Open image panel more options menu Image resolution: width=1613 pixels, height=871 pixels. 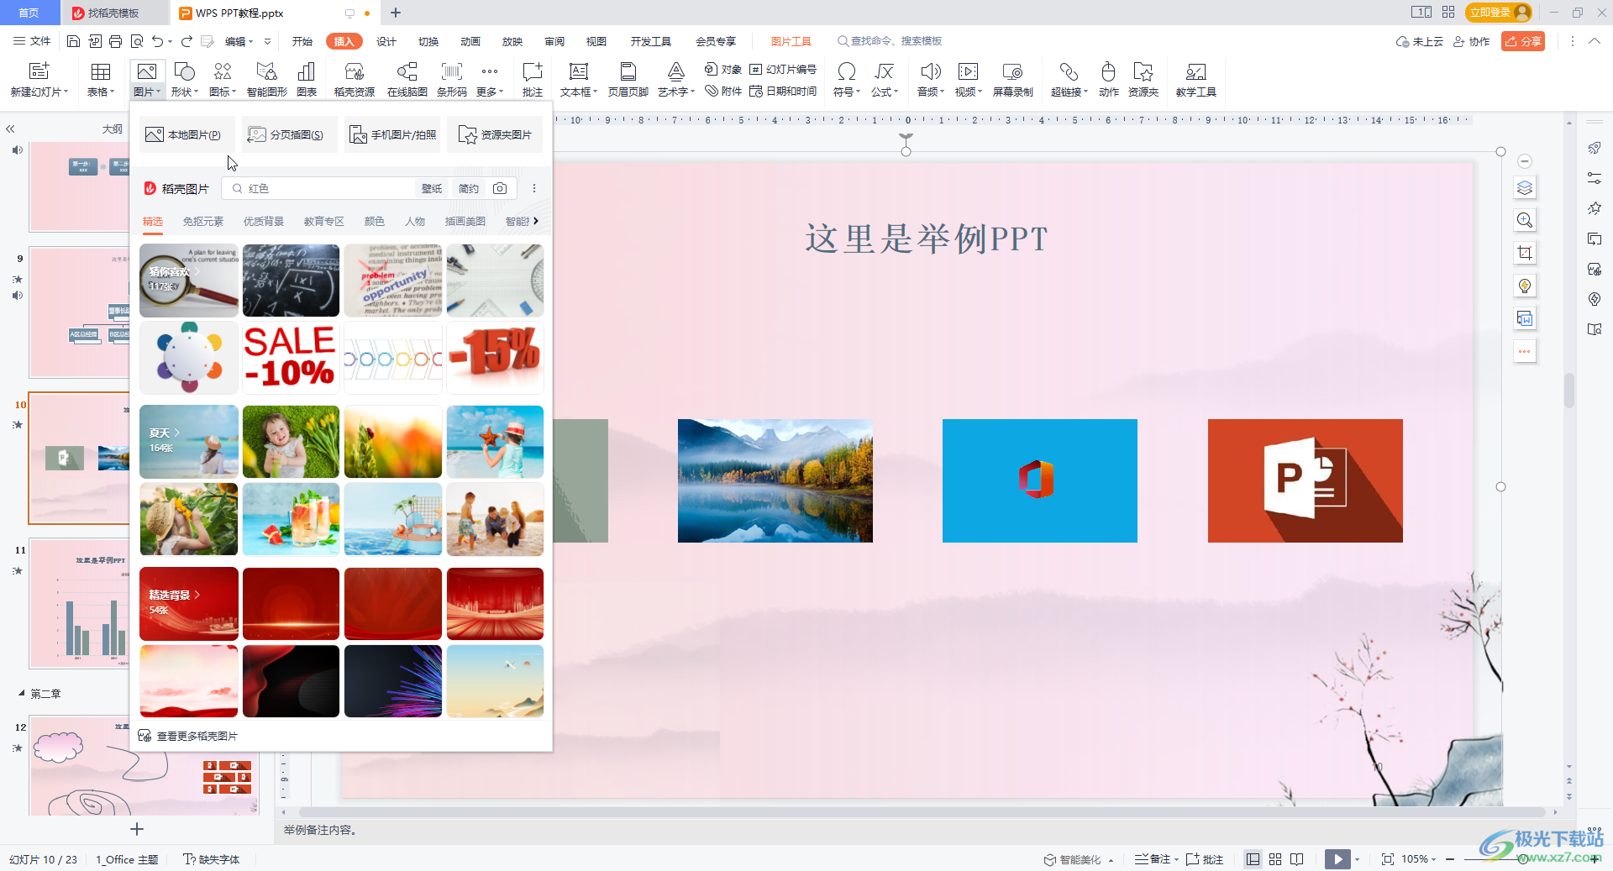pos(534,188)
